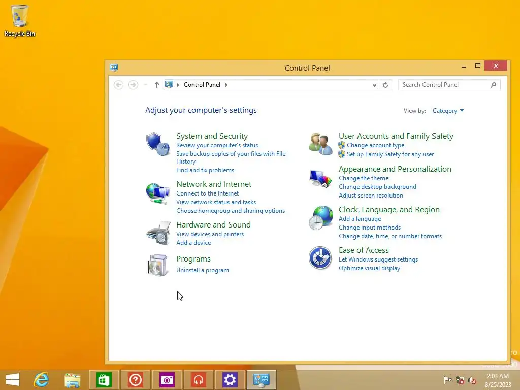Image resolution: width=520 pixels, height=390 pixels.
Task: Click Add a device
Action: (193, 243)
